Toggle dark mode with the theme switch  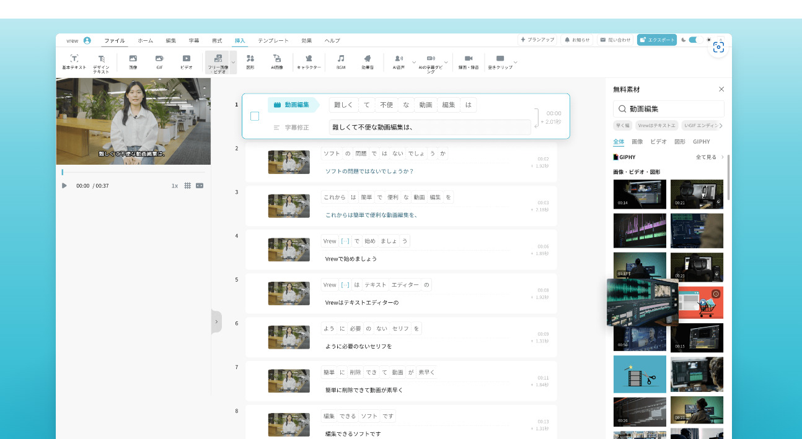point(695,39)
